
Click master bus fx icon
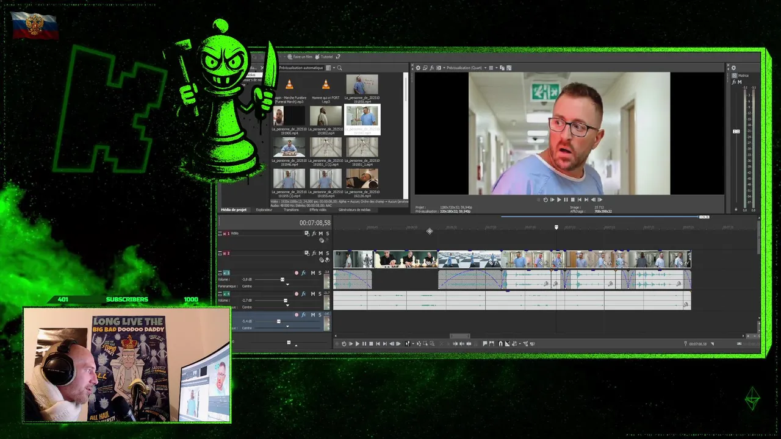734,82
